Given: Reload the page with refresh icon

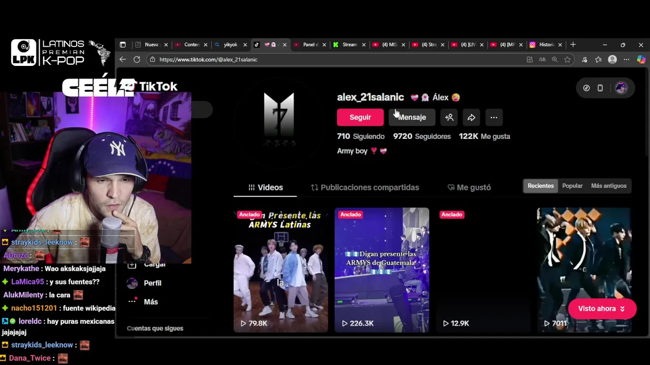Looking at the screenshot, I should (x=137, y=59).
